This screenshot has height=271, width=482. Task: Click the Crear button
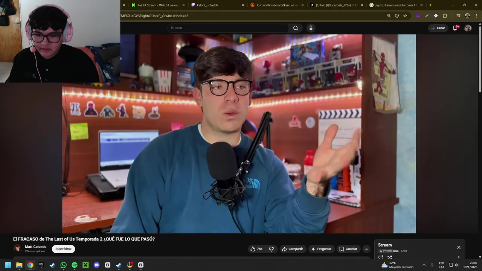tap(438, 28)
